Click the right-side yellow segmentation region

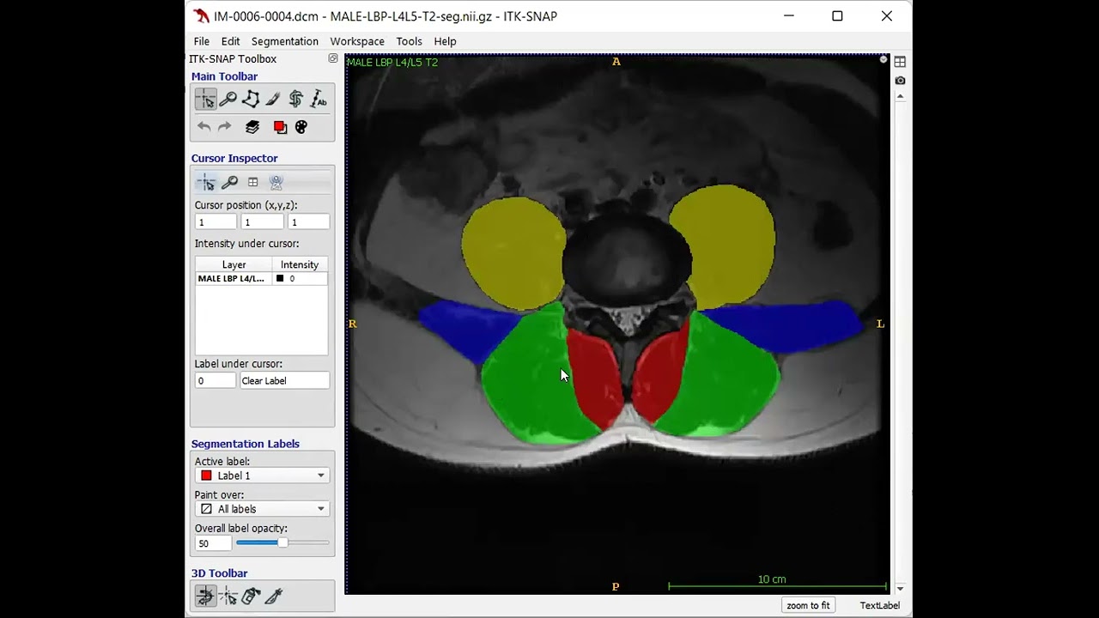tap(722, 245)
